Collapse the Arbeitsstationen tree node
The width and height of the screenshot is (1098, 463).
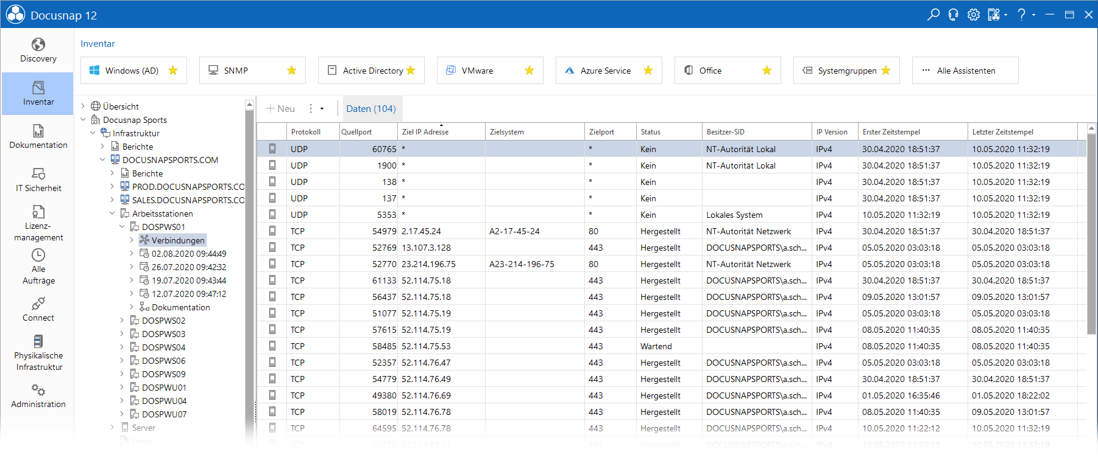(x=113, y=214)
